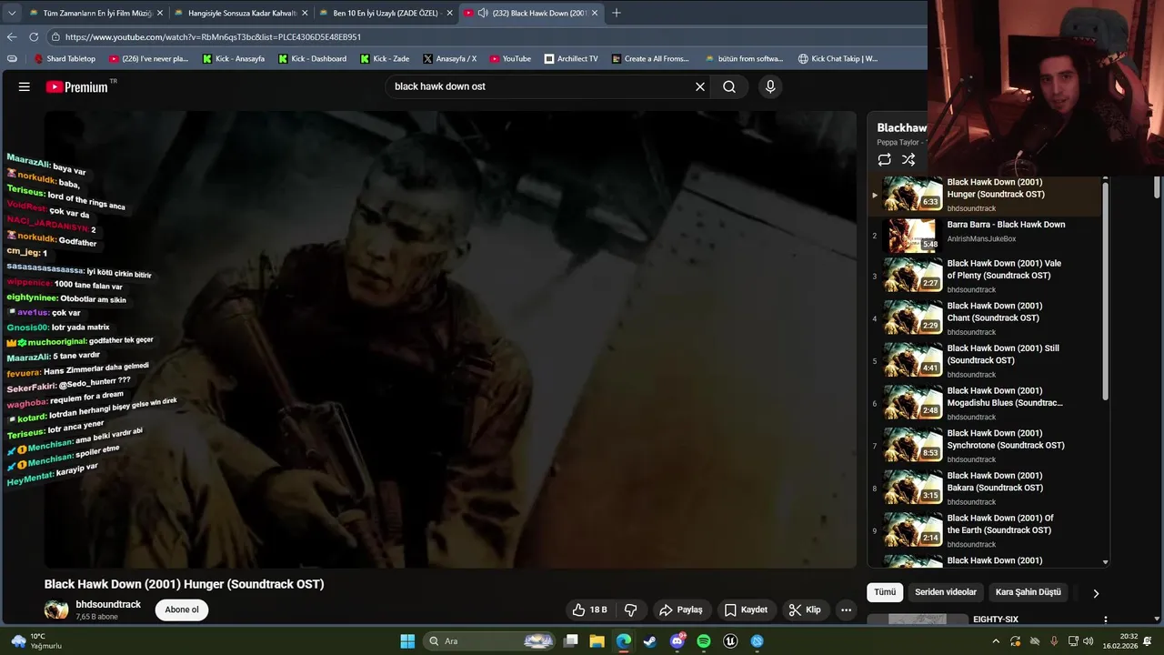
Task: Toggle playlist shuffle
Action: [908, 159]
